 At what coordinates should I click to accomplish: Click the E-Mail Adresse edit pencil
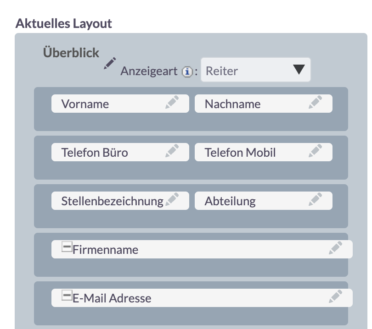[335, 296]
